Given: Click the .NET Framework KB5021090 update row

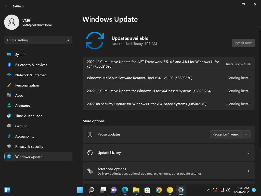Looking at the screenshot, I should [169, 64].
